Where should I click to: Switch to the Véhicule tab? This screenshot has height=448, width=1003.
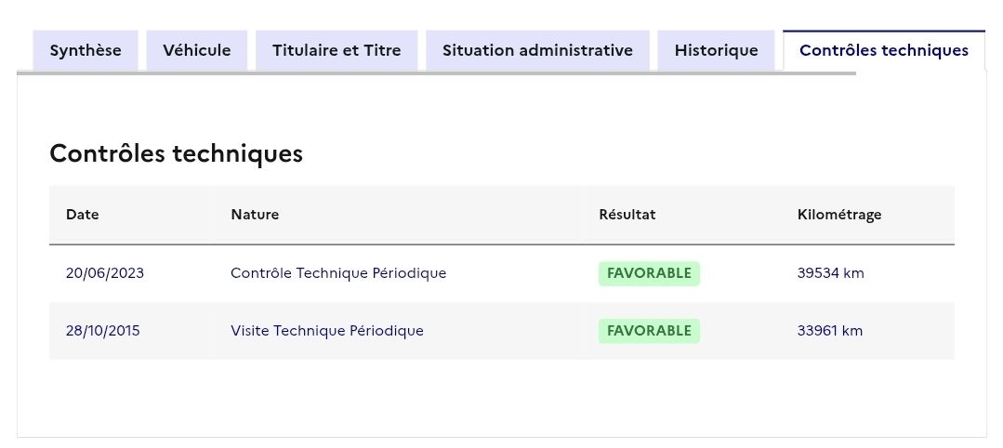pyautogui.click(x=196, y=50)
